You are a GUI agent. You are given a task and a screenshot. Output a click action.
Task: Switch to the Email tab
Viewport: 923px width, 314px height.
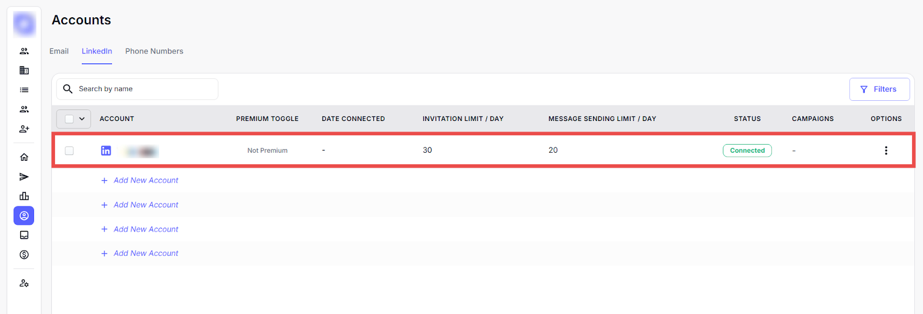[59, 51]
